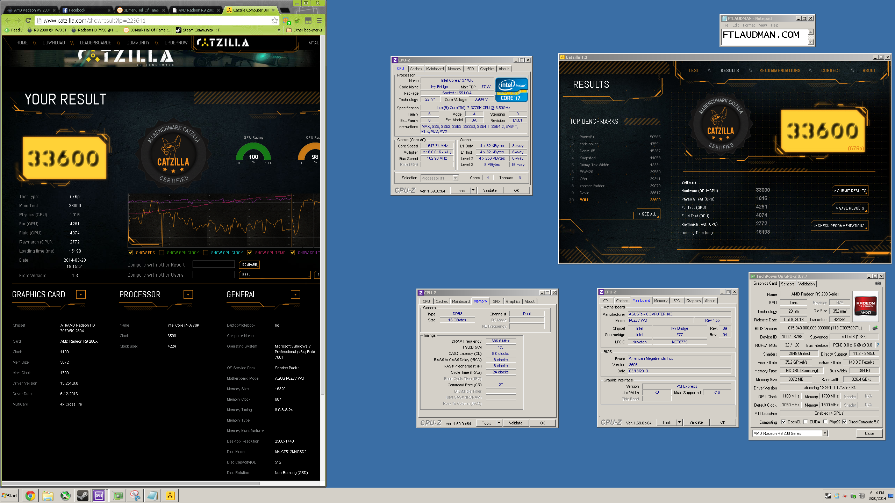Open the GPU selection dropdown in GPU-Z

point(790,433)
